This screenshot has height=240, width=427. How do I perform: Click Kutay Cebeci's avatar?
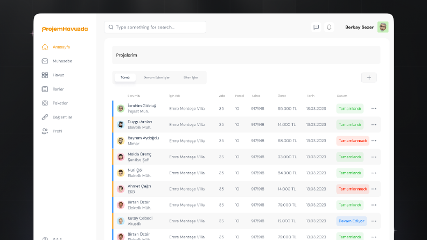121,221
